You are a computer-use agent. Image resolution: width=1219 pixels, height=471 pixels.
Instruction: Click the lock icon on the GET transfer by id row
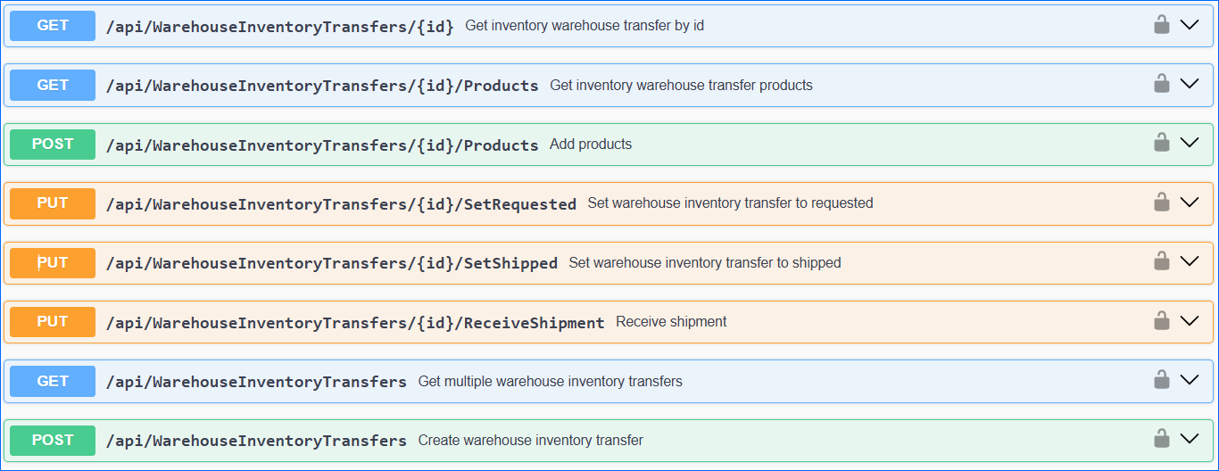coord(1161,25)
